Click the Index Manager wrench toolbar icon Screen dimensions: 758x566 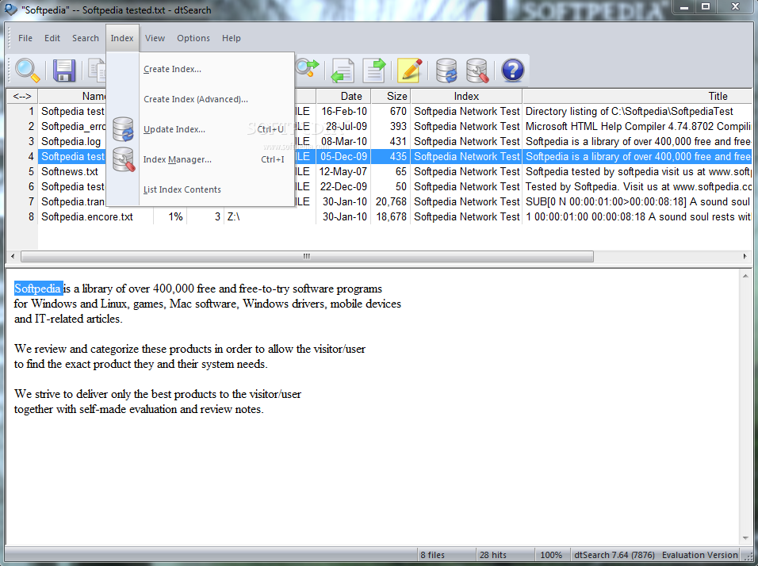point(477,71)
